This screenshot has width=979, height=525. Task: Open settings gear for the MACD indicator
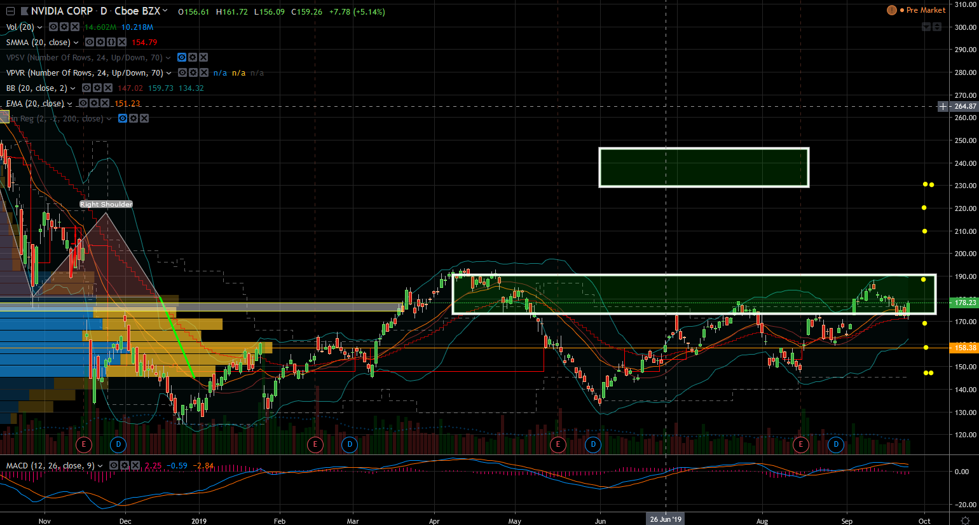125,465
